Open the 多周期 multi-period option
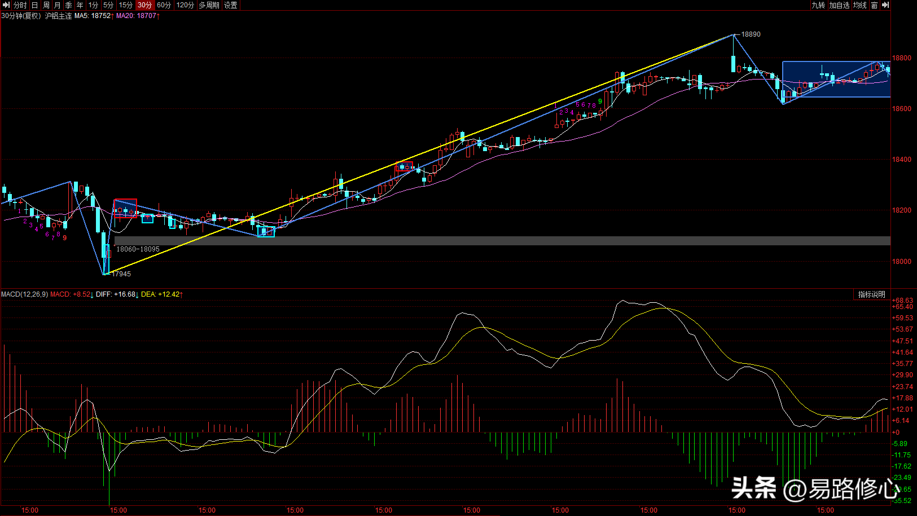 point(209,5)
